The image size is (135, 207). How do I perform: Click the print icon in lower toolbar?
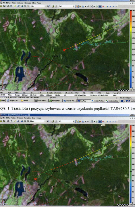[x=8, y=121]
